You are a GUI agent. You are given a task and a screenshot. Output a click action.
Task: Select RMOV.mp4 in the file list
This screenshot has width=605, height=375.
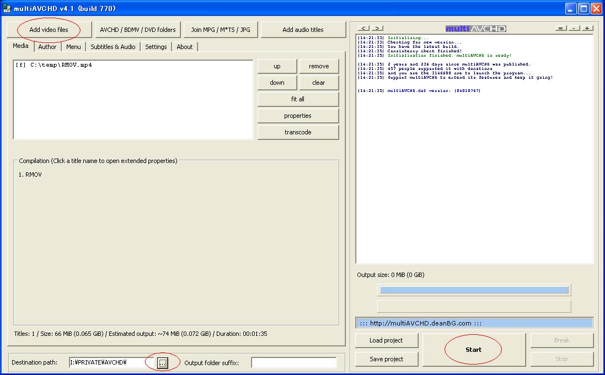53,65
